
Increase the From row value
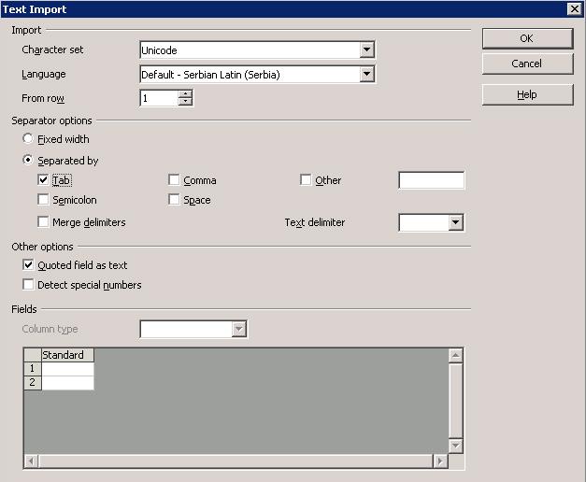pyautogui.click(x=185, y=93)
